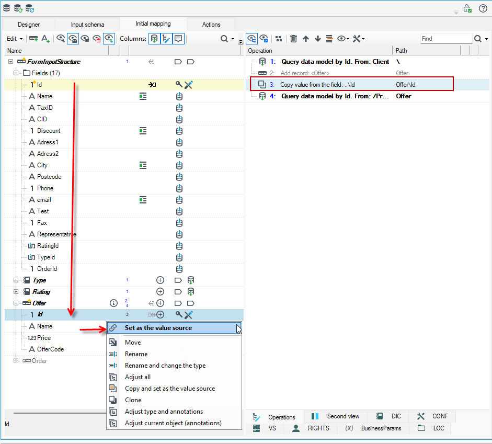Open the Input schema tab
Screen dimensions: 492x444
pos(87,25)
